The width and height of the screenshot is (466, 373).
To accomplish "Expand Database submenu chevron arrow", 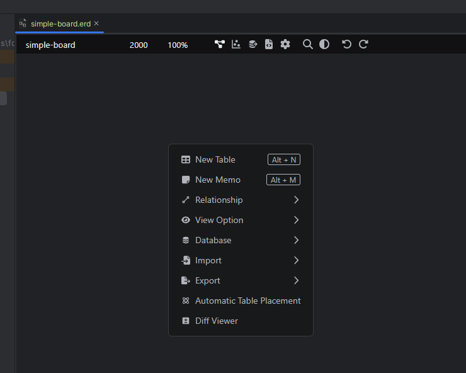I will click(297, 240).
